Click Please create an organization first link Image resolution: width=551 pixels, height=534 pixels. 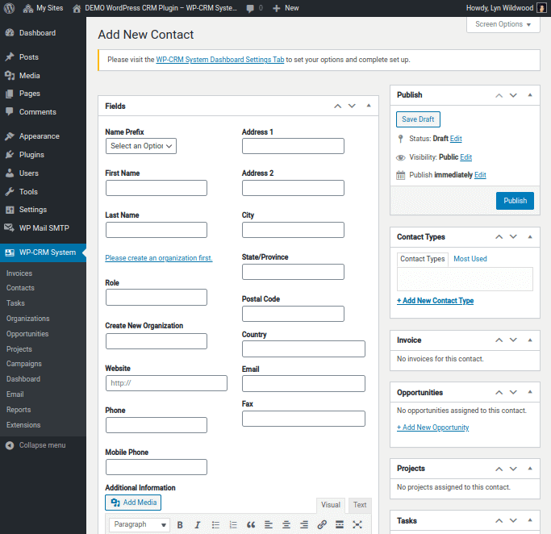[159, 258]
